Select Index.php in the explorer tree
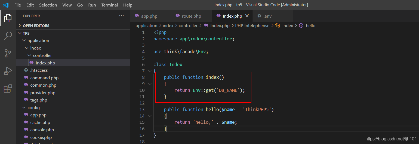Screen dimensions: 419x144 click(x=73, y=63)
